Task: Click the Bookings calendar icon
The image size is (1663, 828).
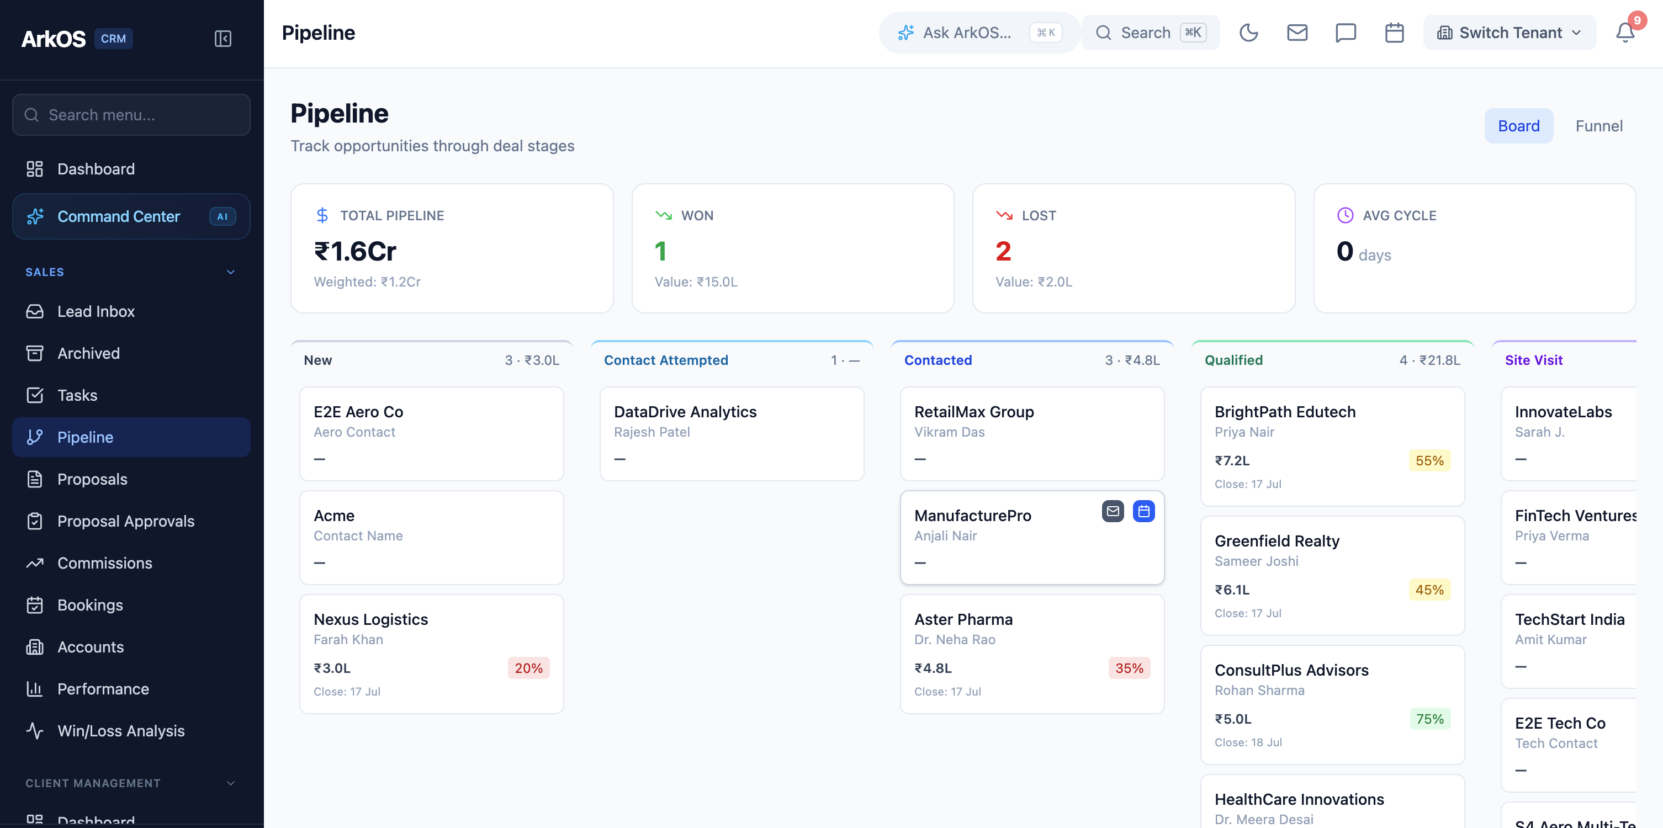Action: tap(34, 606)
